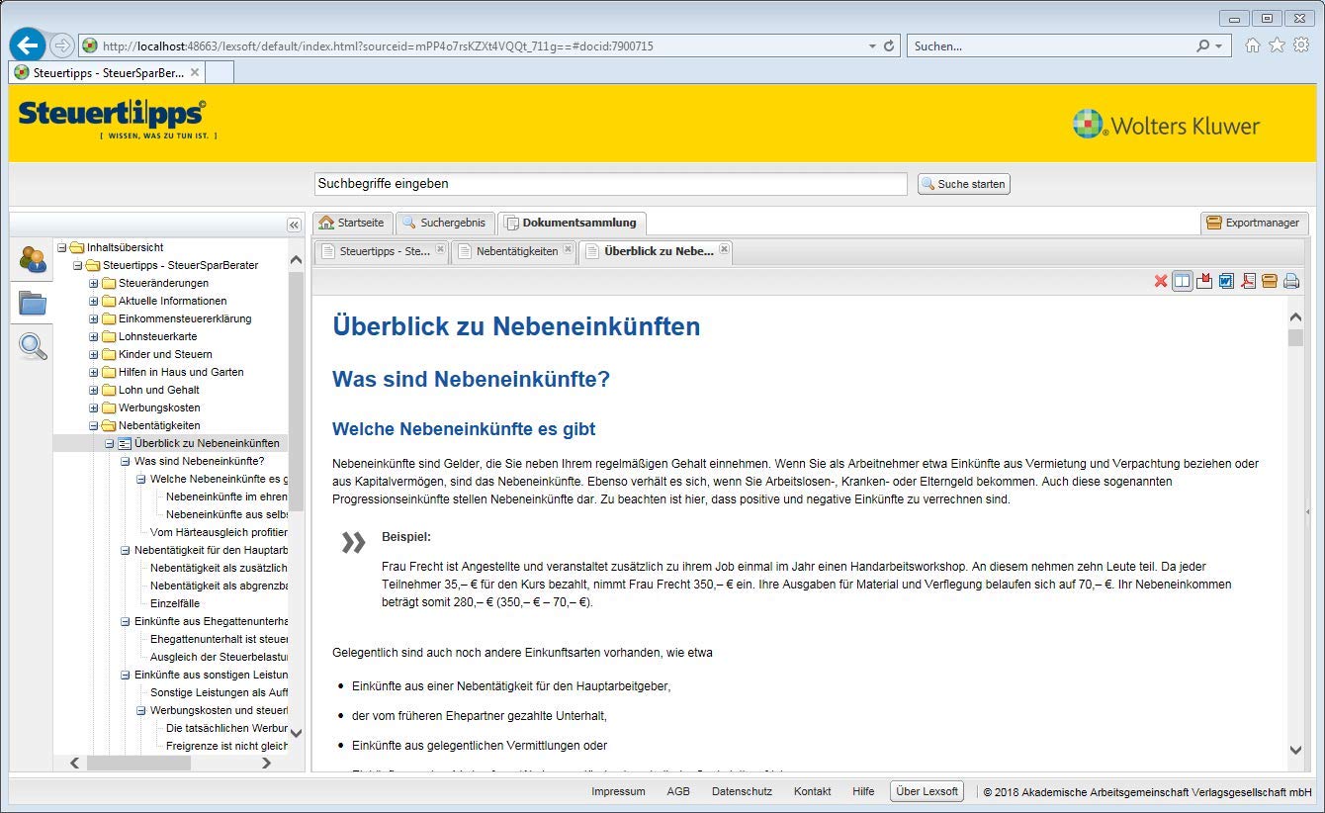The width and height of the screenshot is (1325, 813).
Task: Switch to the Startseite tab
Action: pos(352,223)
